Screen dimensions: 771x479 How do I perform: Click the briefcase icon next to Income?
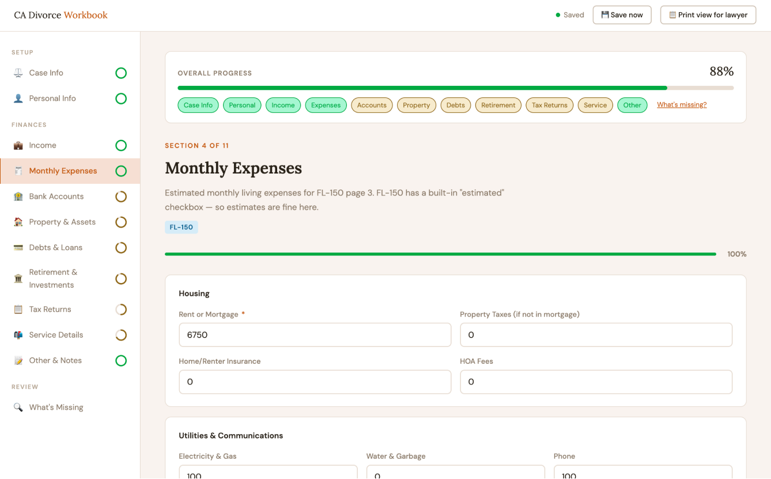pos(18,146)
